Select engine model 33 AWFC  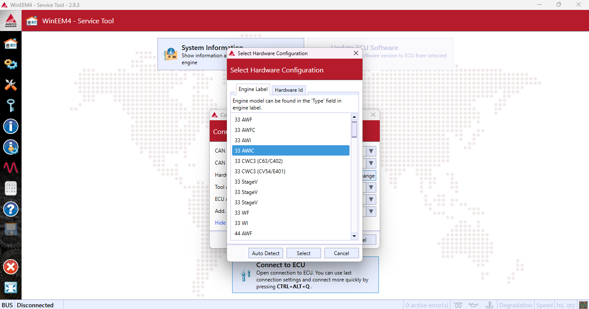(291, 130)
